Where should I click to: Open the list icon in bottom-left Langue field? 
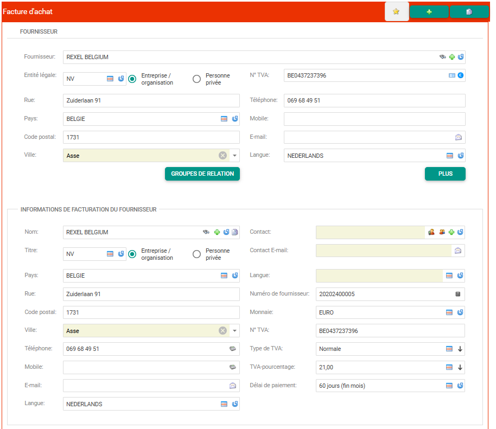click(x=224, y=404)
